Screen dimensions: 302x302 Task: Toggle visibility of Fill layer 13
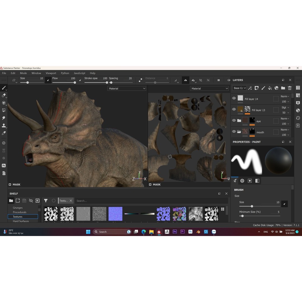tap(234, 109)
